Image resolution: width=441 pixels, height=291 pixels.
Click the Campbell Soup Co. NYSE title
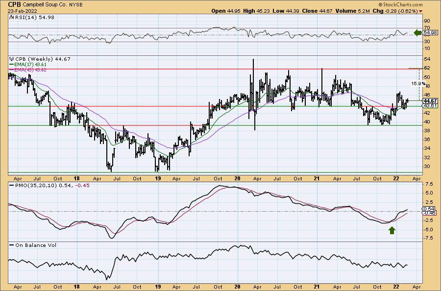[52, 5]
